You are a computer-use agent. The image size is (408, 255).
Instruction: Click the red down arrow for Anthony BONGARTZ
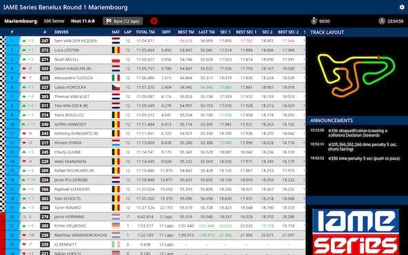click(24, 134)
